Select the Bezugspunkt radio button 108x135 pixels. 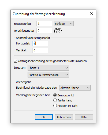click(x=55, y=95)
